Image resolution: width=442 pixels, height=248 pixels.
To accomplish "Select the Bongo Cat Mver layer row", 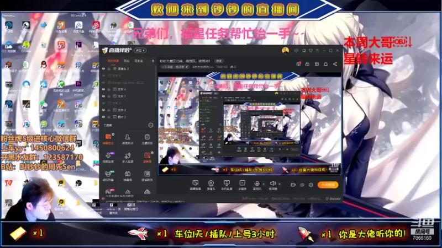I will [x=128, y=83].
